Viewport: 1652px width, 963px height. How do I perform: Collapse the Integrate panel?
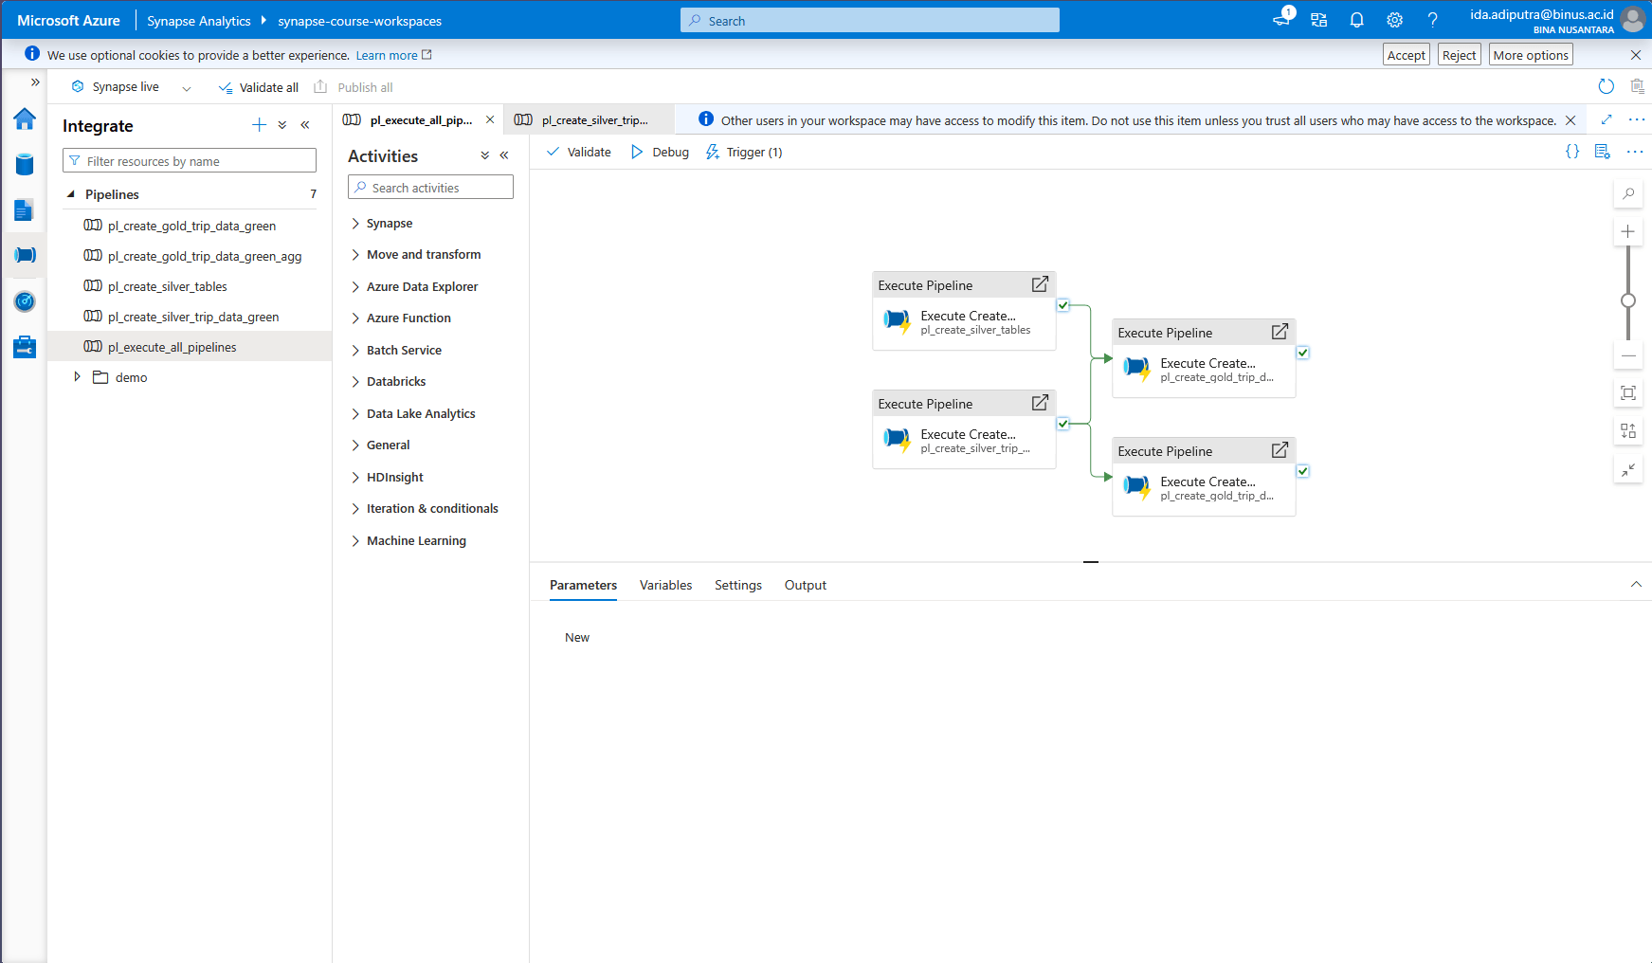305,125
